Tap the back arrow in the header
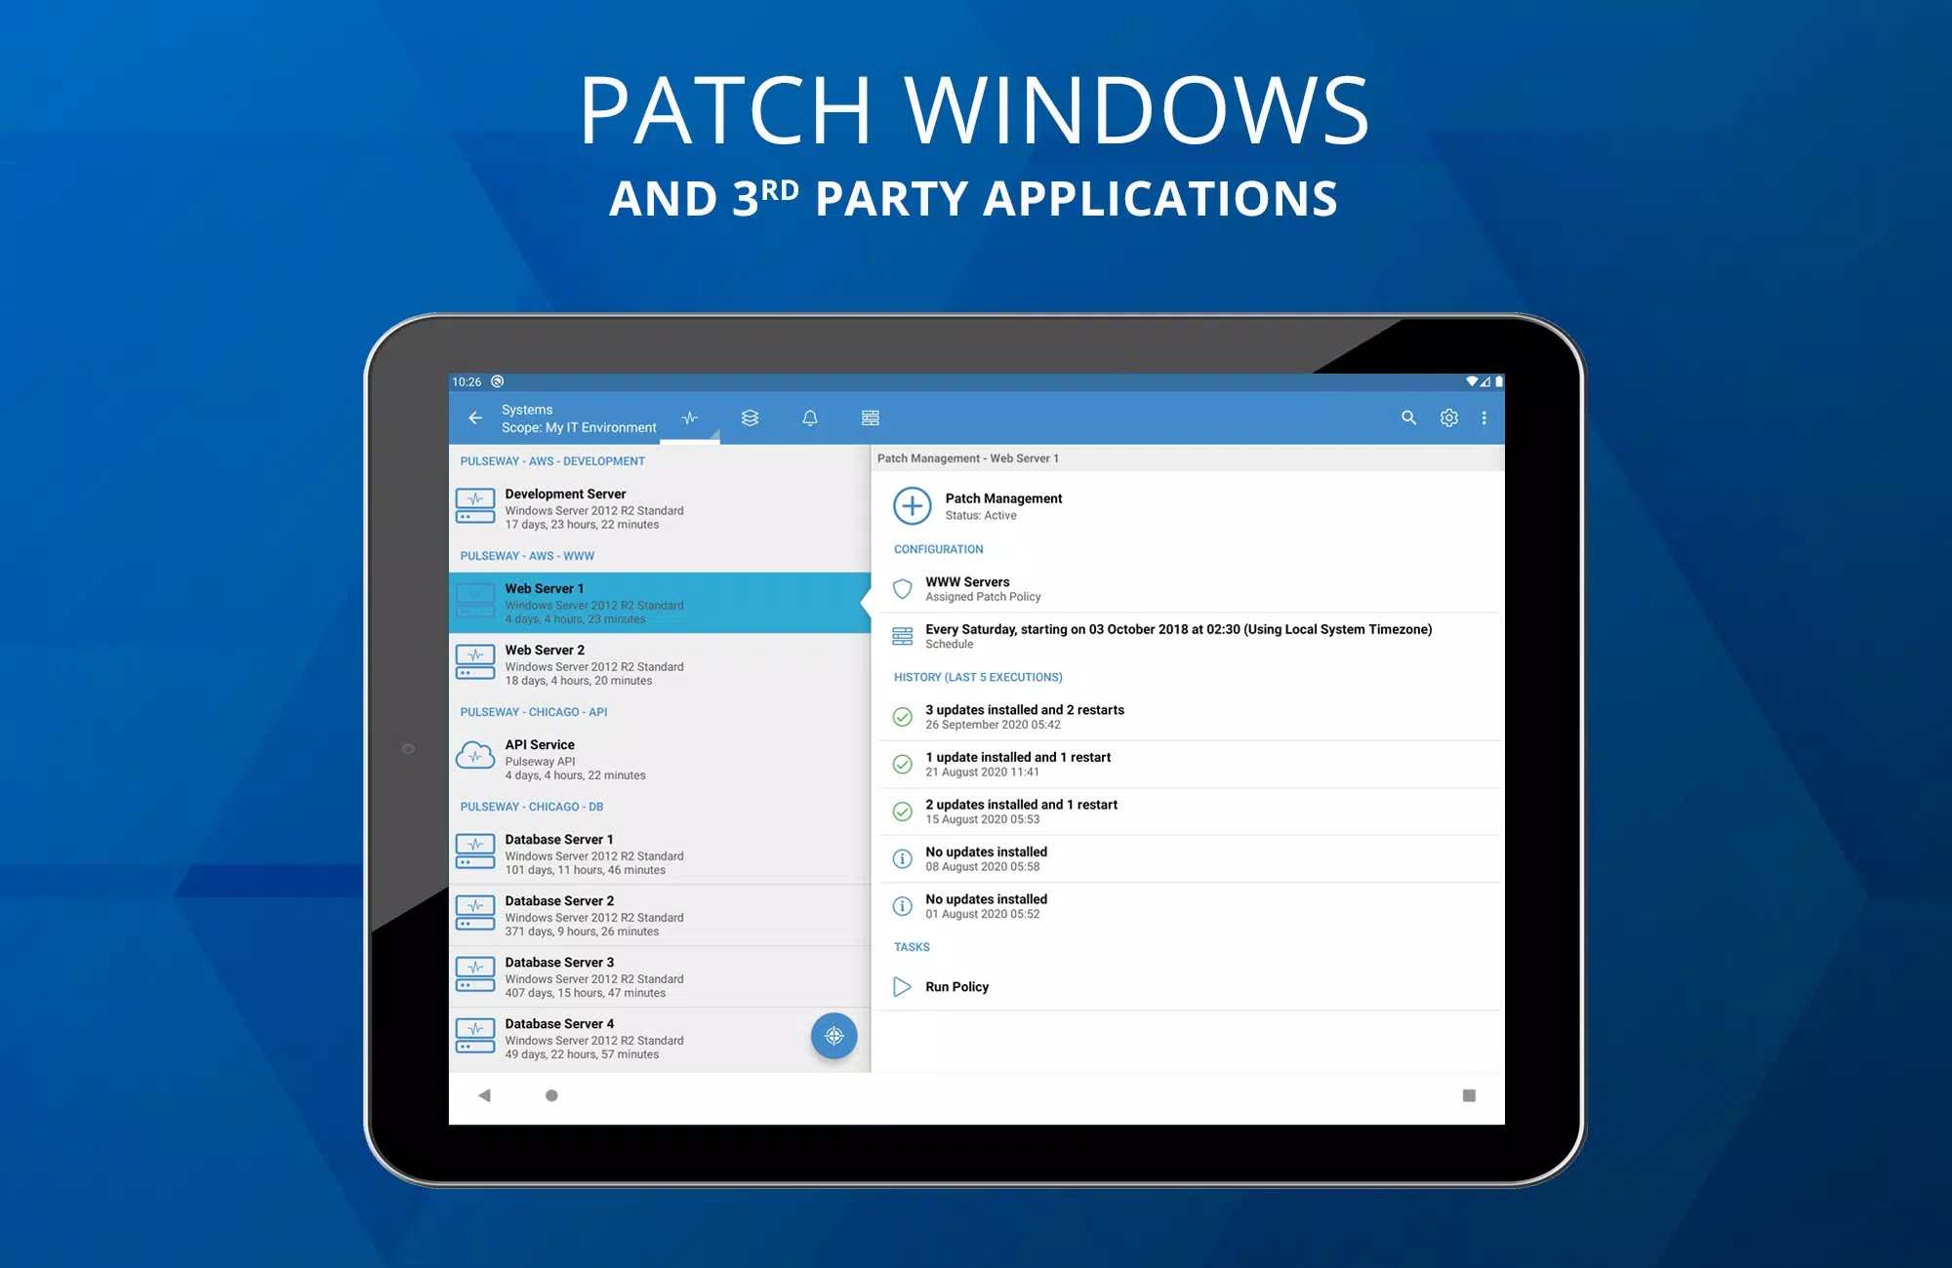The height and width of the screenshot is (1268, 1952). (x=475, y=417)
